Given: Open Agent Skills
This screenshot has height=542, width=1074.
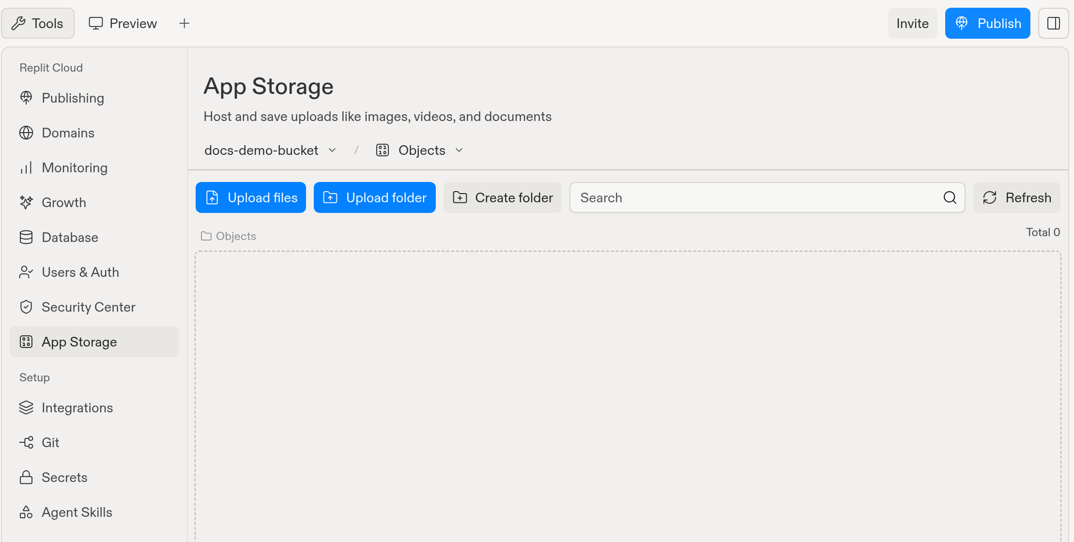Looking at the screenshot, I should pos(94,512).
